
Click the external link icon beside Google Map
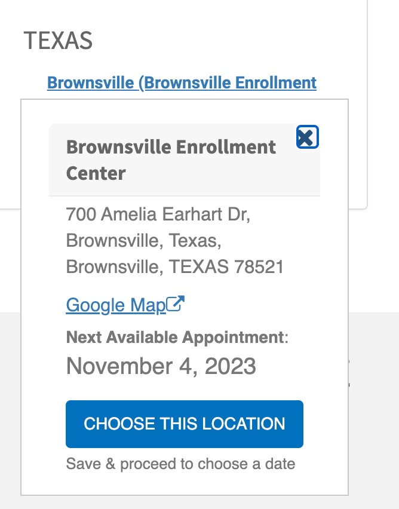coord(175,304)
